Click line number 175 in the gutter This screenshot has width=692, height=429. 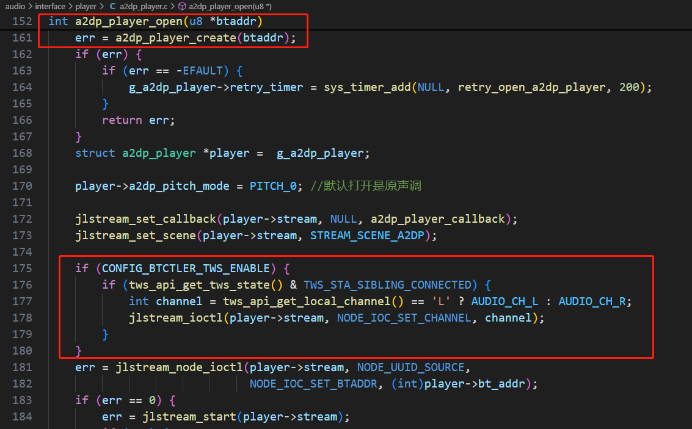[x=22, y=268]
